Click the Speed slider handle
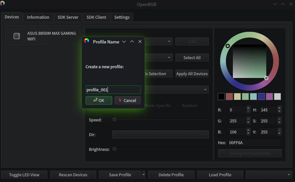Image resolution: width=295 pixels, height=182 pixels. point(114,120)
